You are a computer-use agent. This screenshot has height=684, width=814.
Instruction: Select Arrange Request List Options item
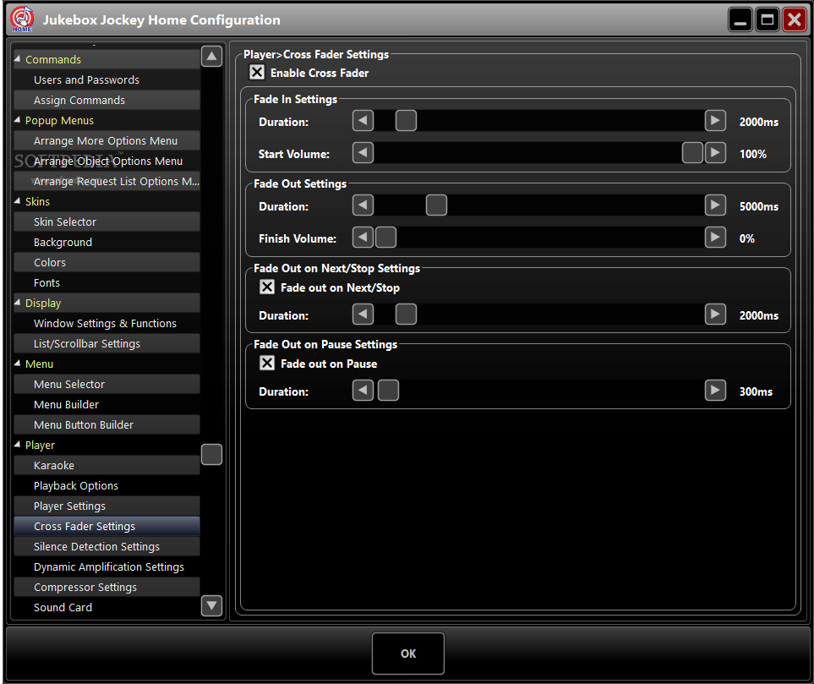click(107, 181)
